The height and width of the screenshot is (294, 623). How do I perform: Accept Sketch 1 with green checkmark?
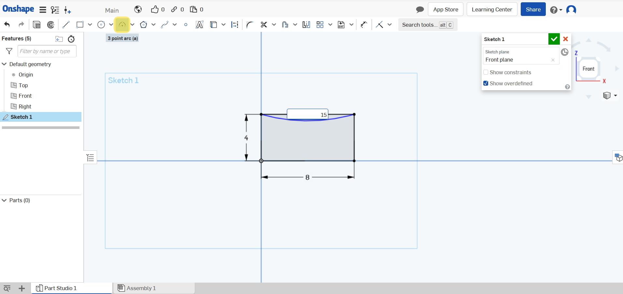click(554, 39)
